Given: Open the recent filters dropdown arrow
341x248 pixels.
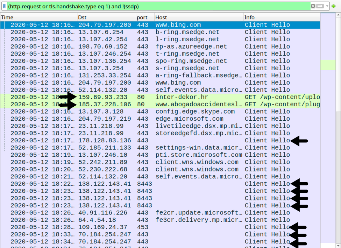Looking at the screenshot, I should tap(327, 6).
